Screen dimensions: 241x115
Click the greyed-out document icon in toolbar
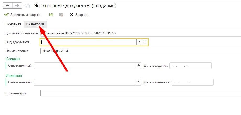pos(61,15)
